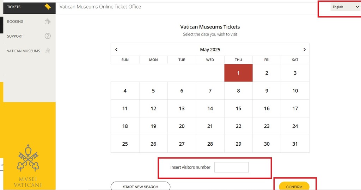The height and width of the screenshot is (190, 361).
Task: Select May 30 on the calendar
Action: tap(267, 144)
